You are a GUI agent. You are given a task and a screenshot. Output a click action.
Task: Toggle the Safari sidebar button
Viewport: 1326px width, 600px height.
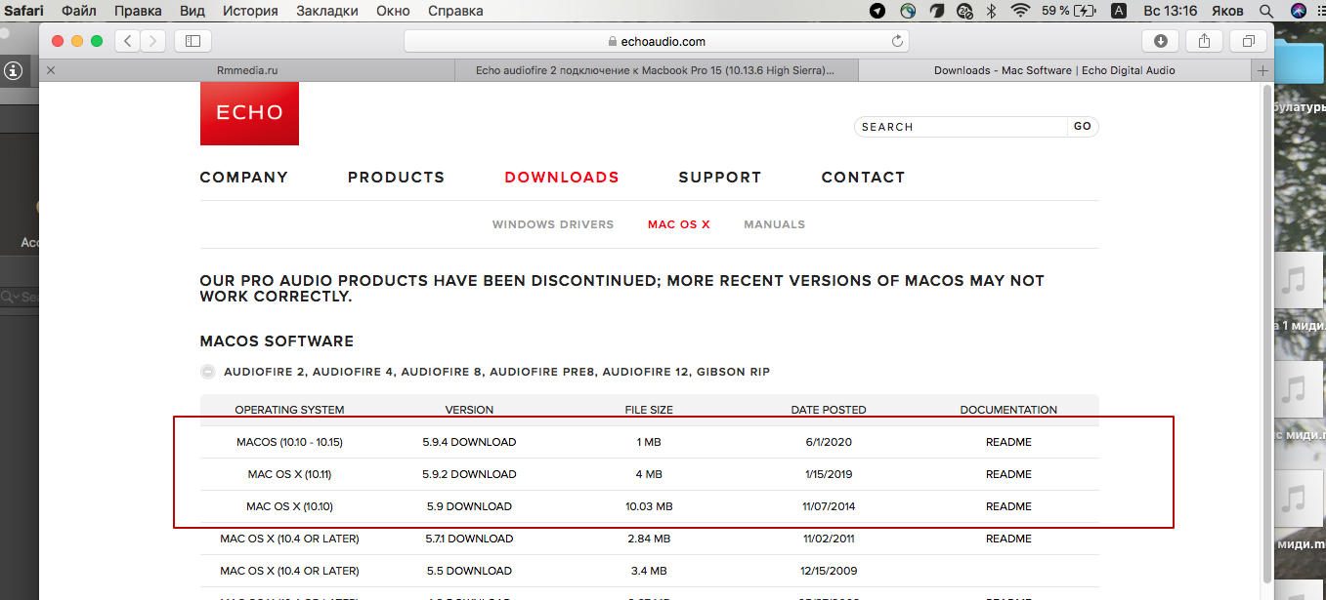click(192, 41)
